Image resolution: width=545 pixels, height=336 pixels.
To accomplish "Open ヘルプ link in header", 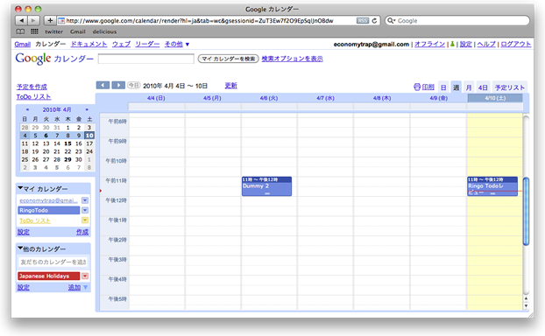I will [486, 44].
